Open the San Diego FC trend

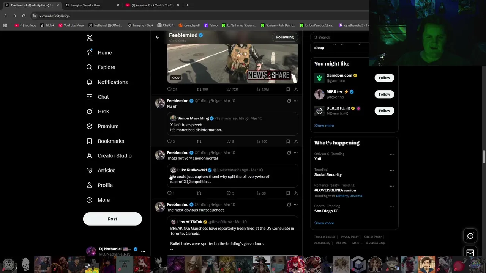(x=326, y=211)
